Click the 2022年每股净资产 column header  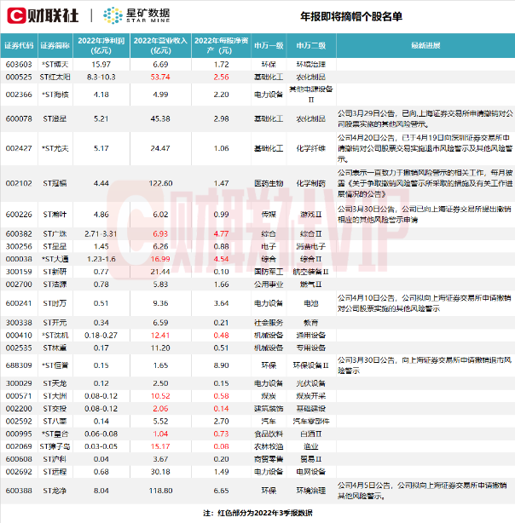221,46
